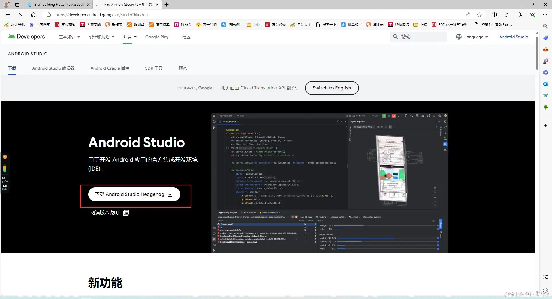Open the sidebar tree icon
This screenshot has height=299, width=552.
click(545, 107)
